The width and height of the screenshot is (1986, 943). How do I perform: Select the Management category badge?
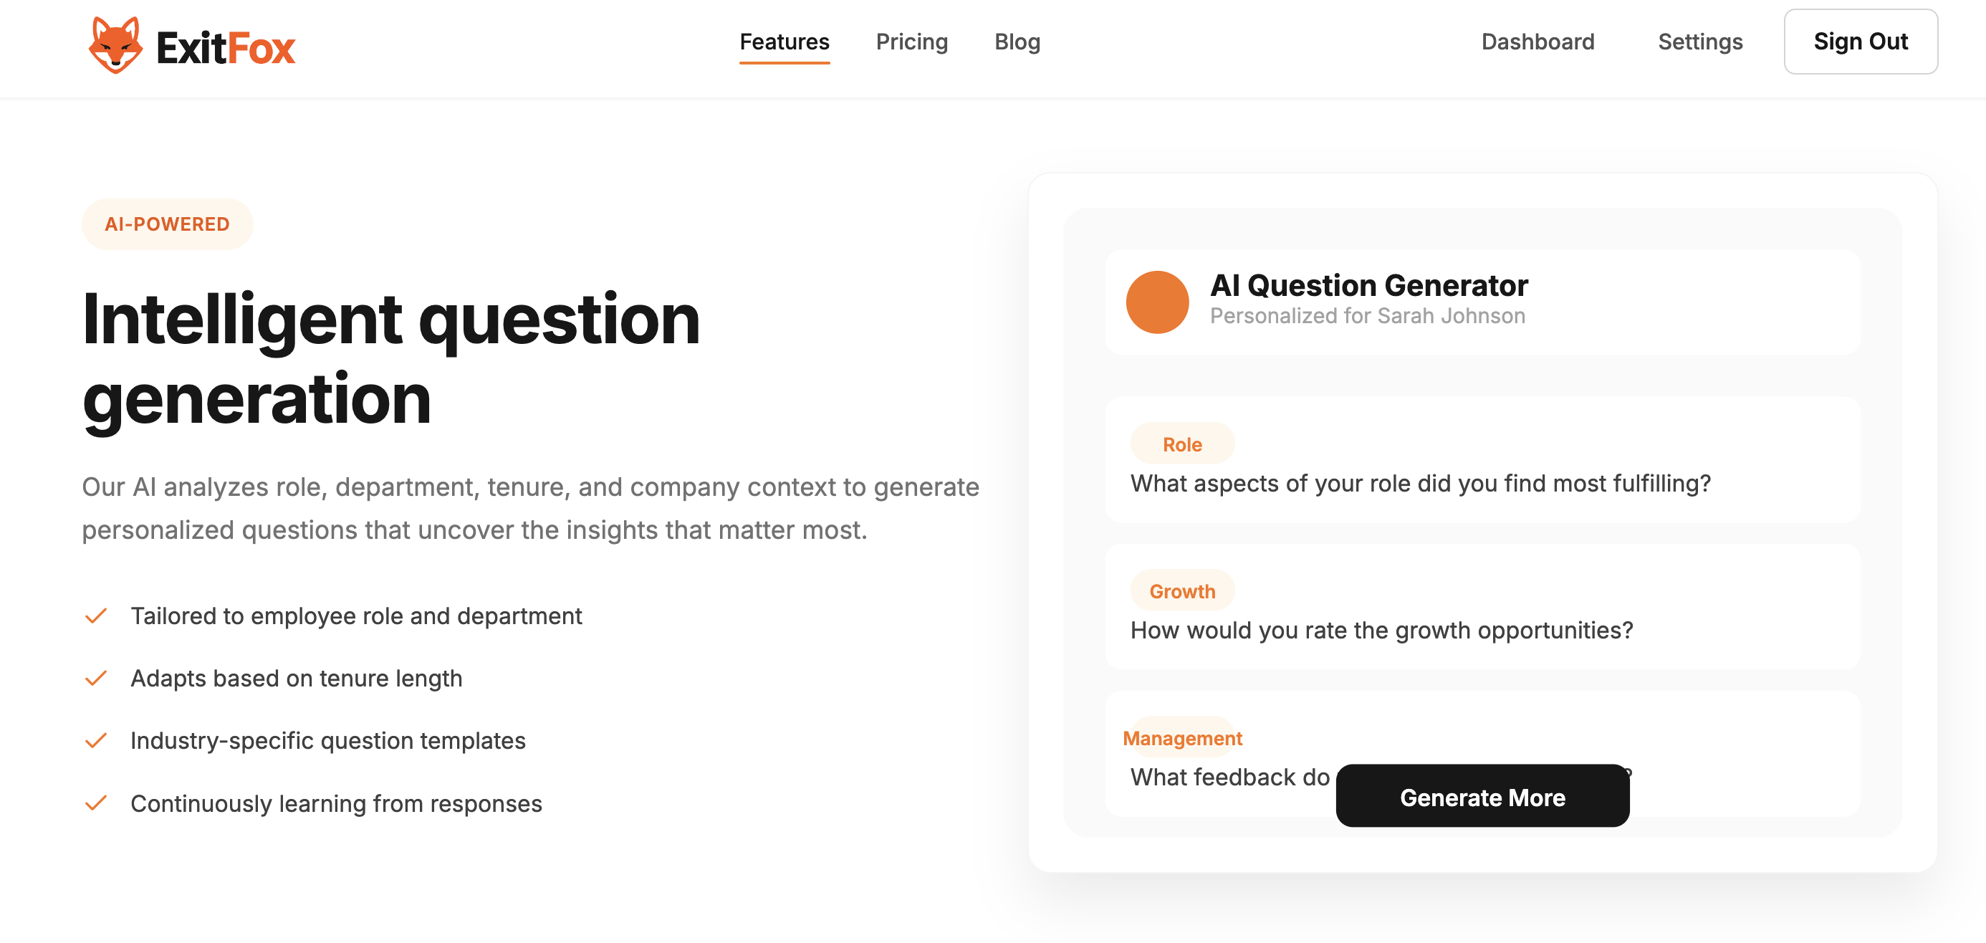pos(1183,737)
